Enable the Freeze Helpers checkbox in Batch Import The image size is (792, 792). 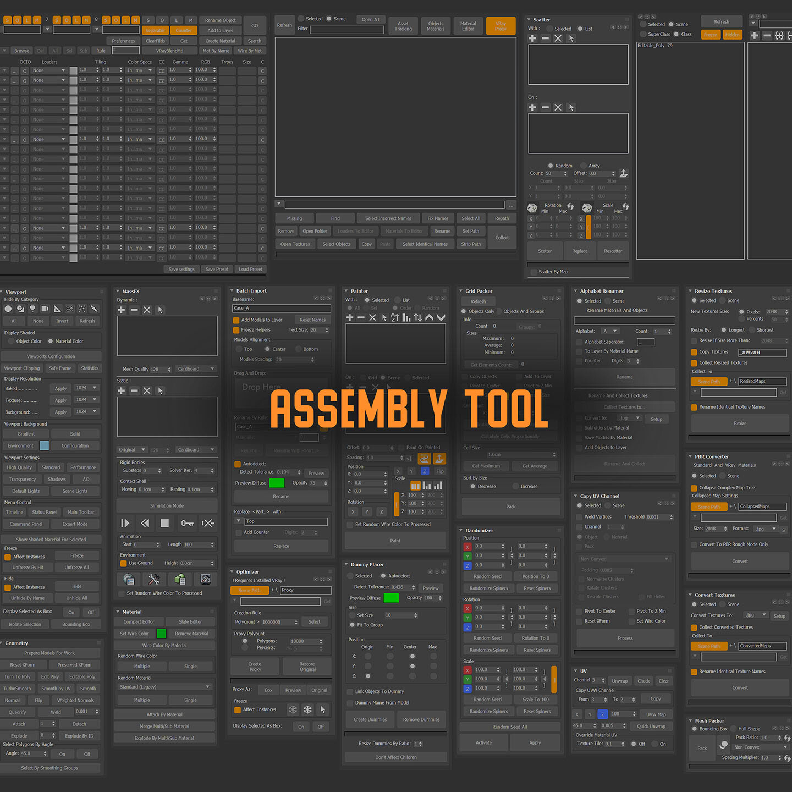point(236,330)
